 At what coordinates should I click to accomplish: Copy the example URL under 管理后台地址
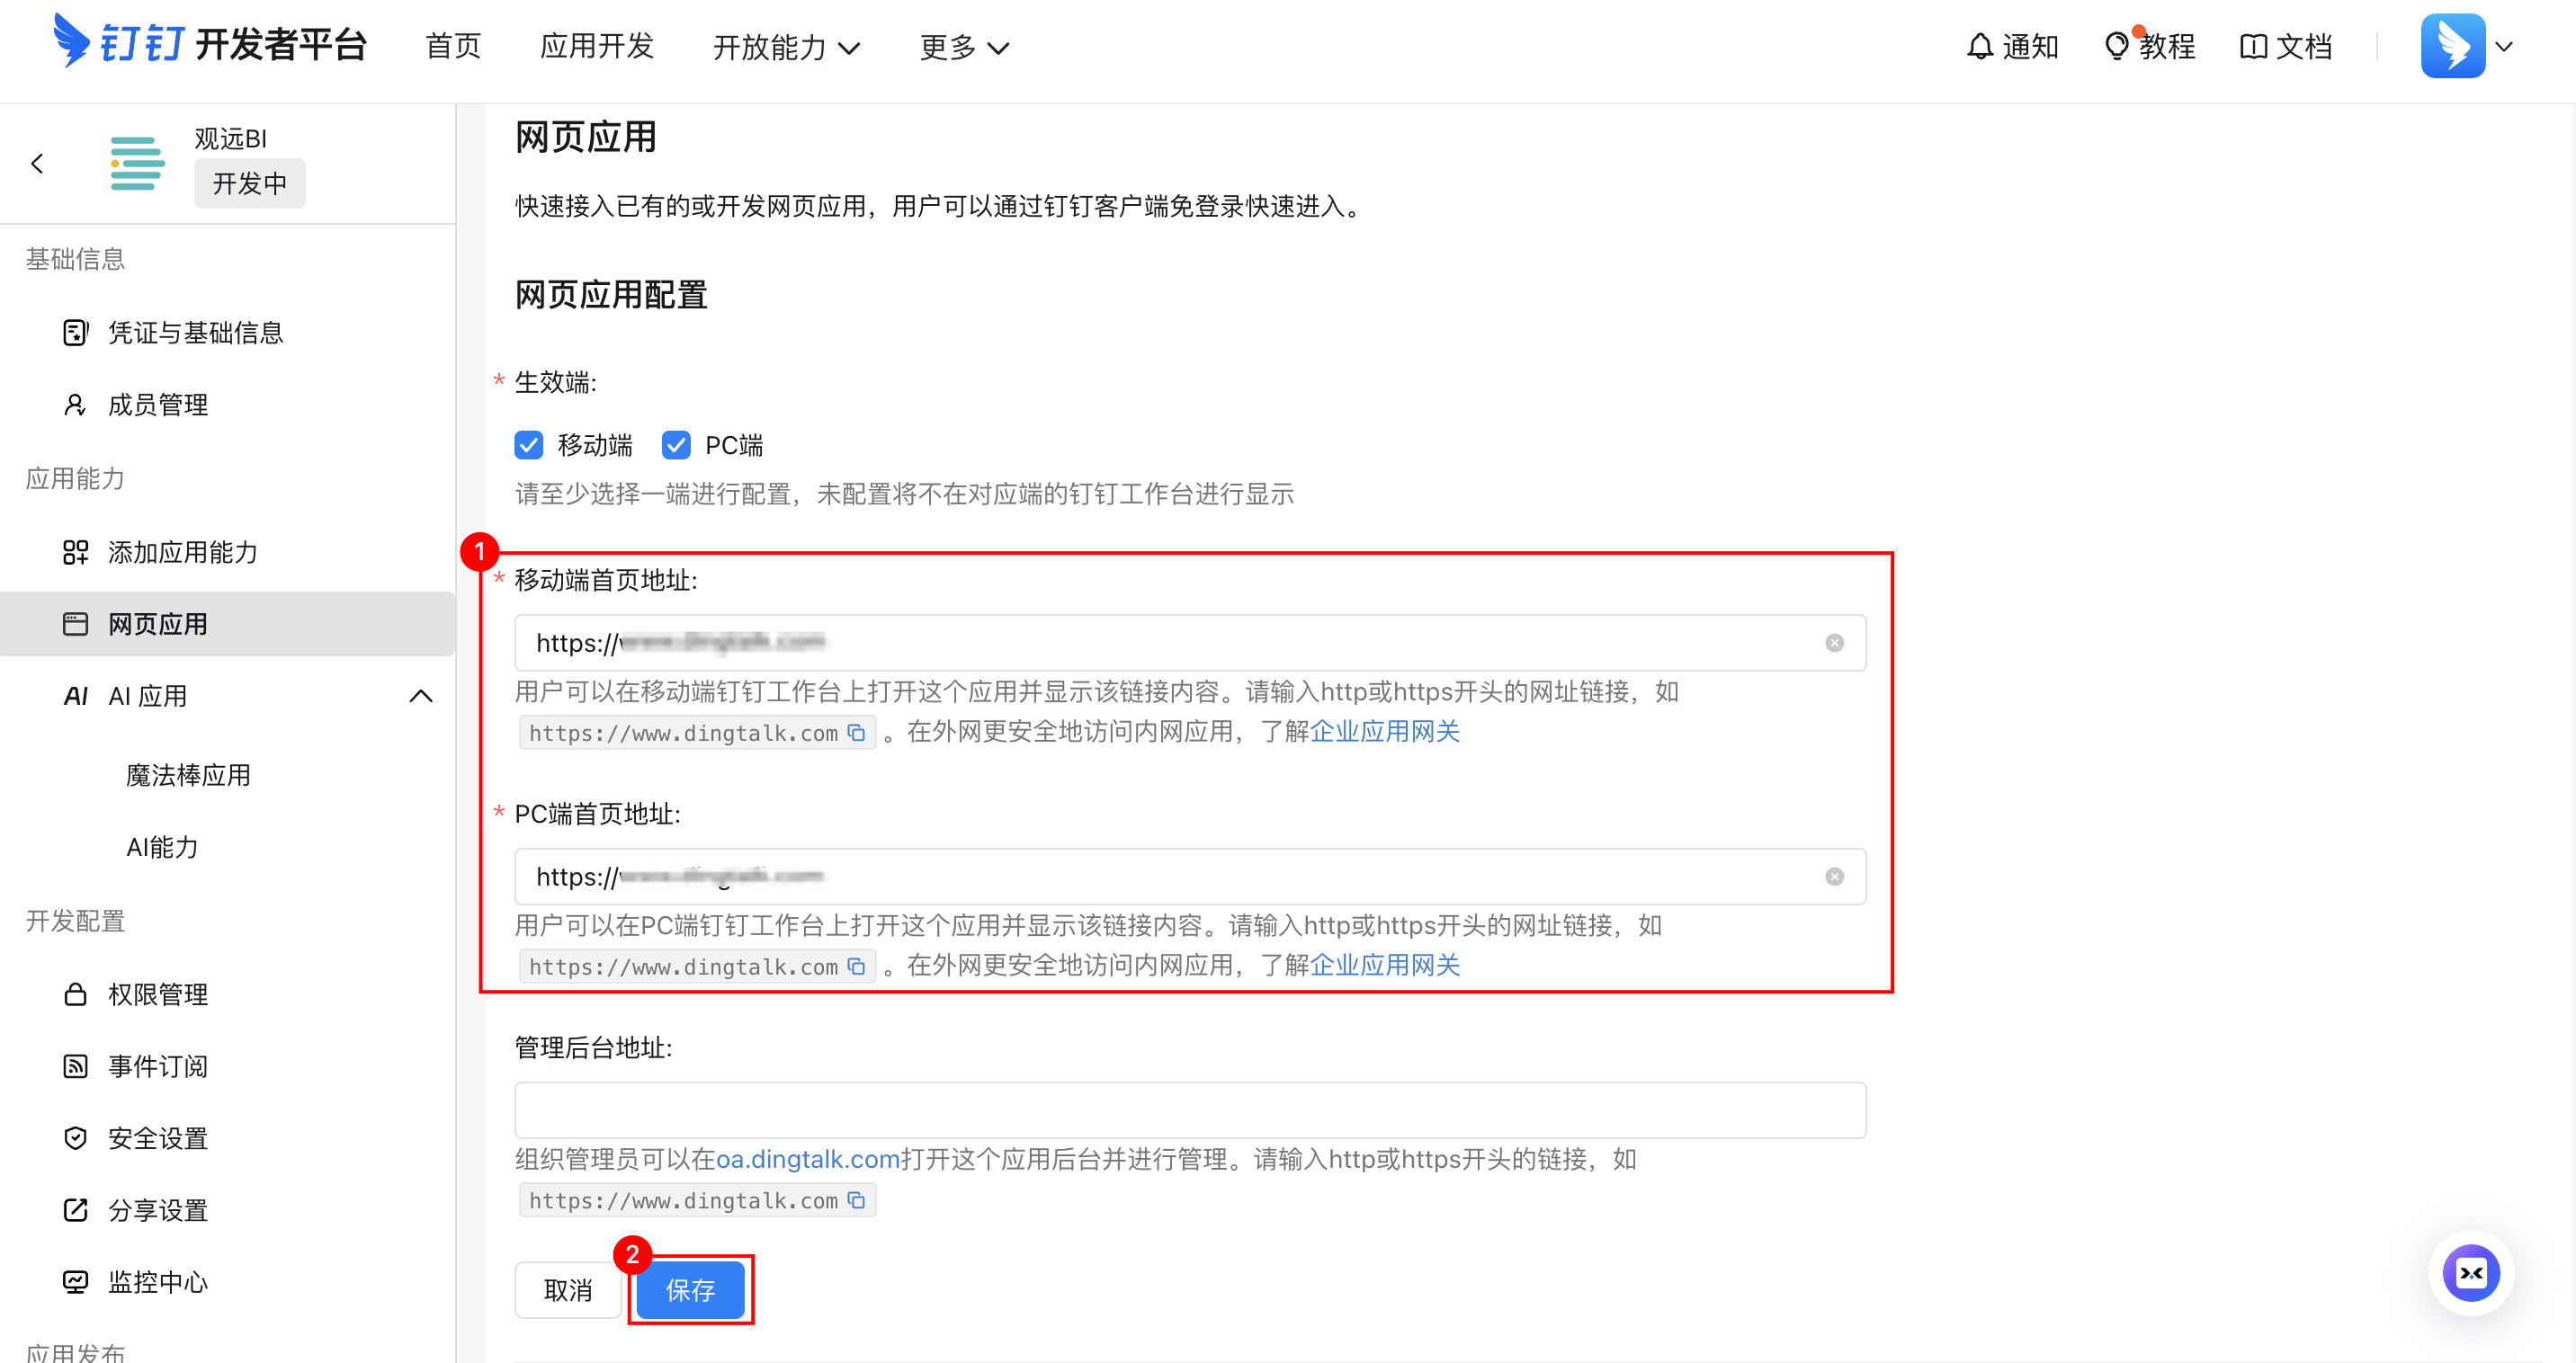[x=856, y=1199]
